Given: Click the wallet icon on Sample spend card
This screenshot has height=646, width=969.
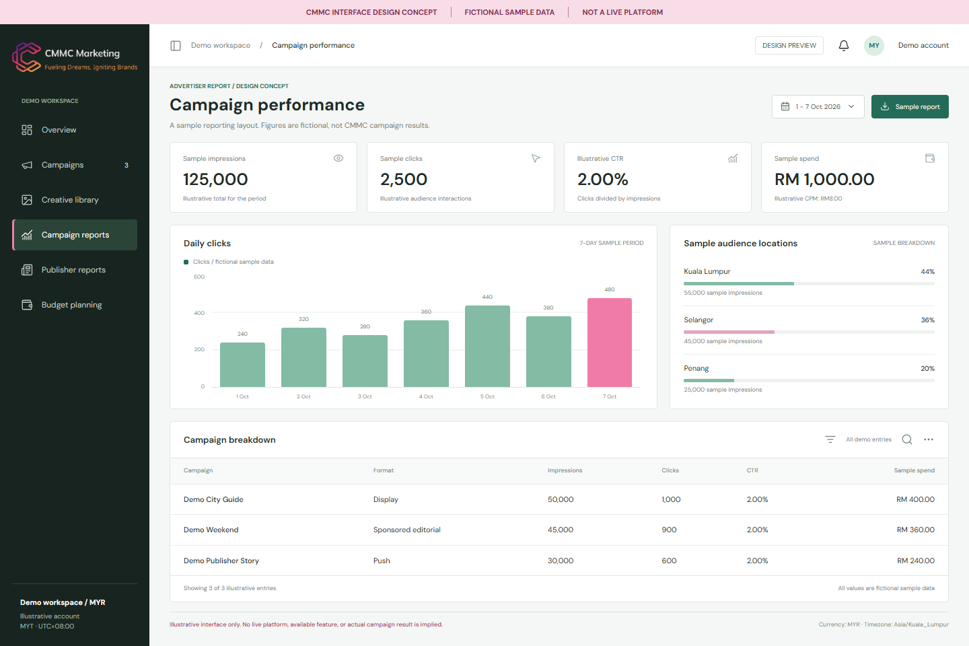Looking at the screenshot, I should 930,158.
